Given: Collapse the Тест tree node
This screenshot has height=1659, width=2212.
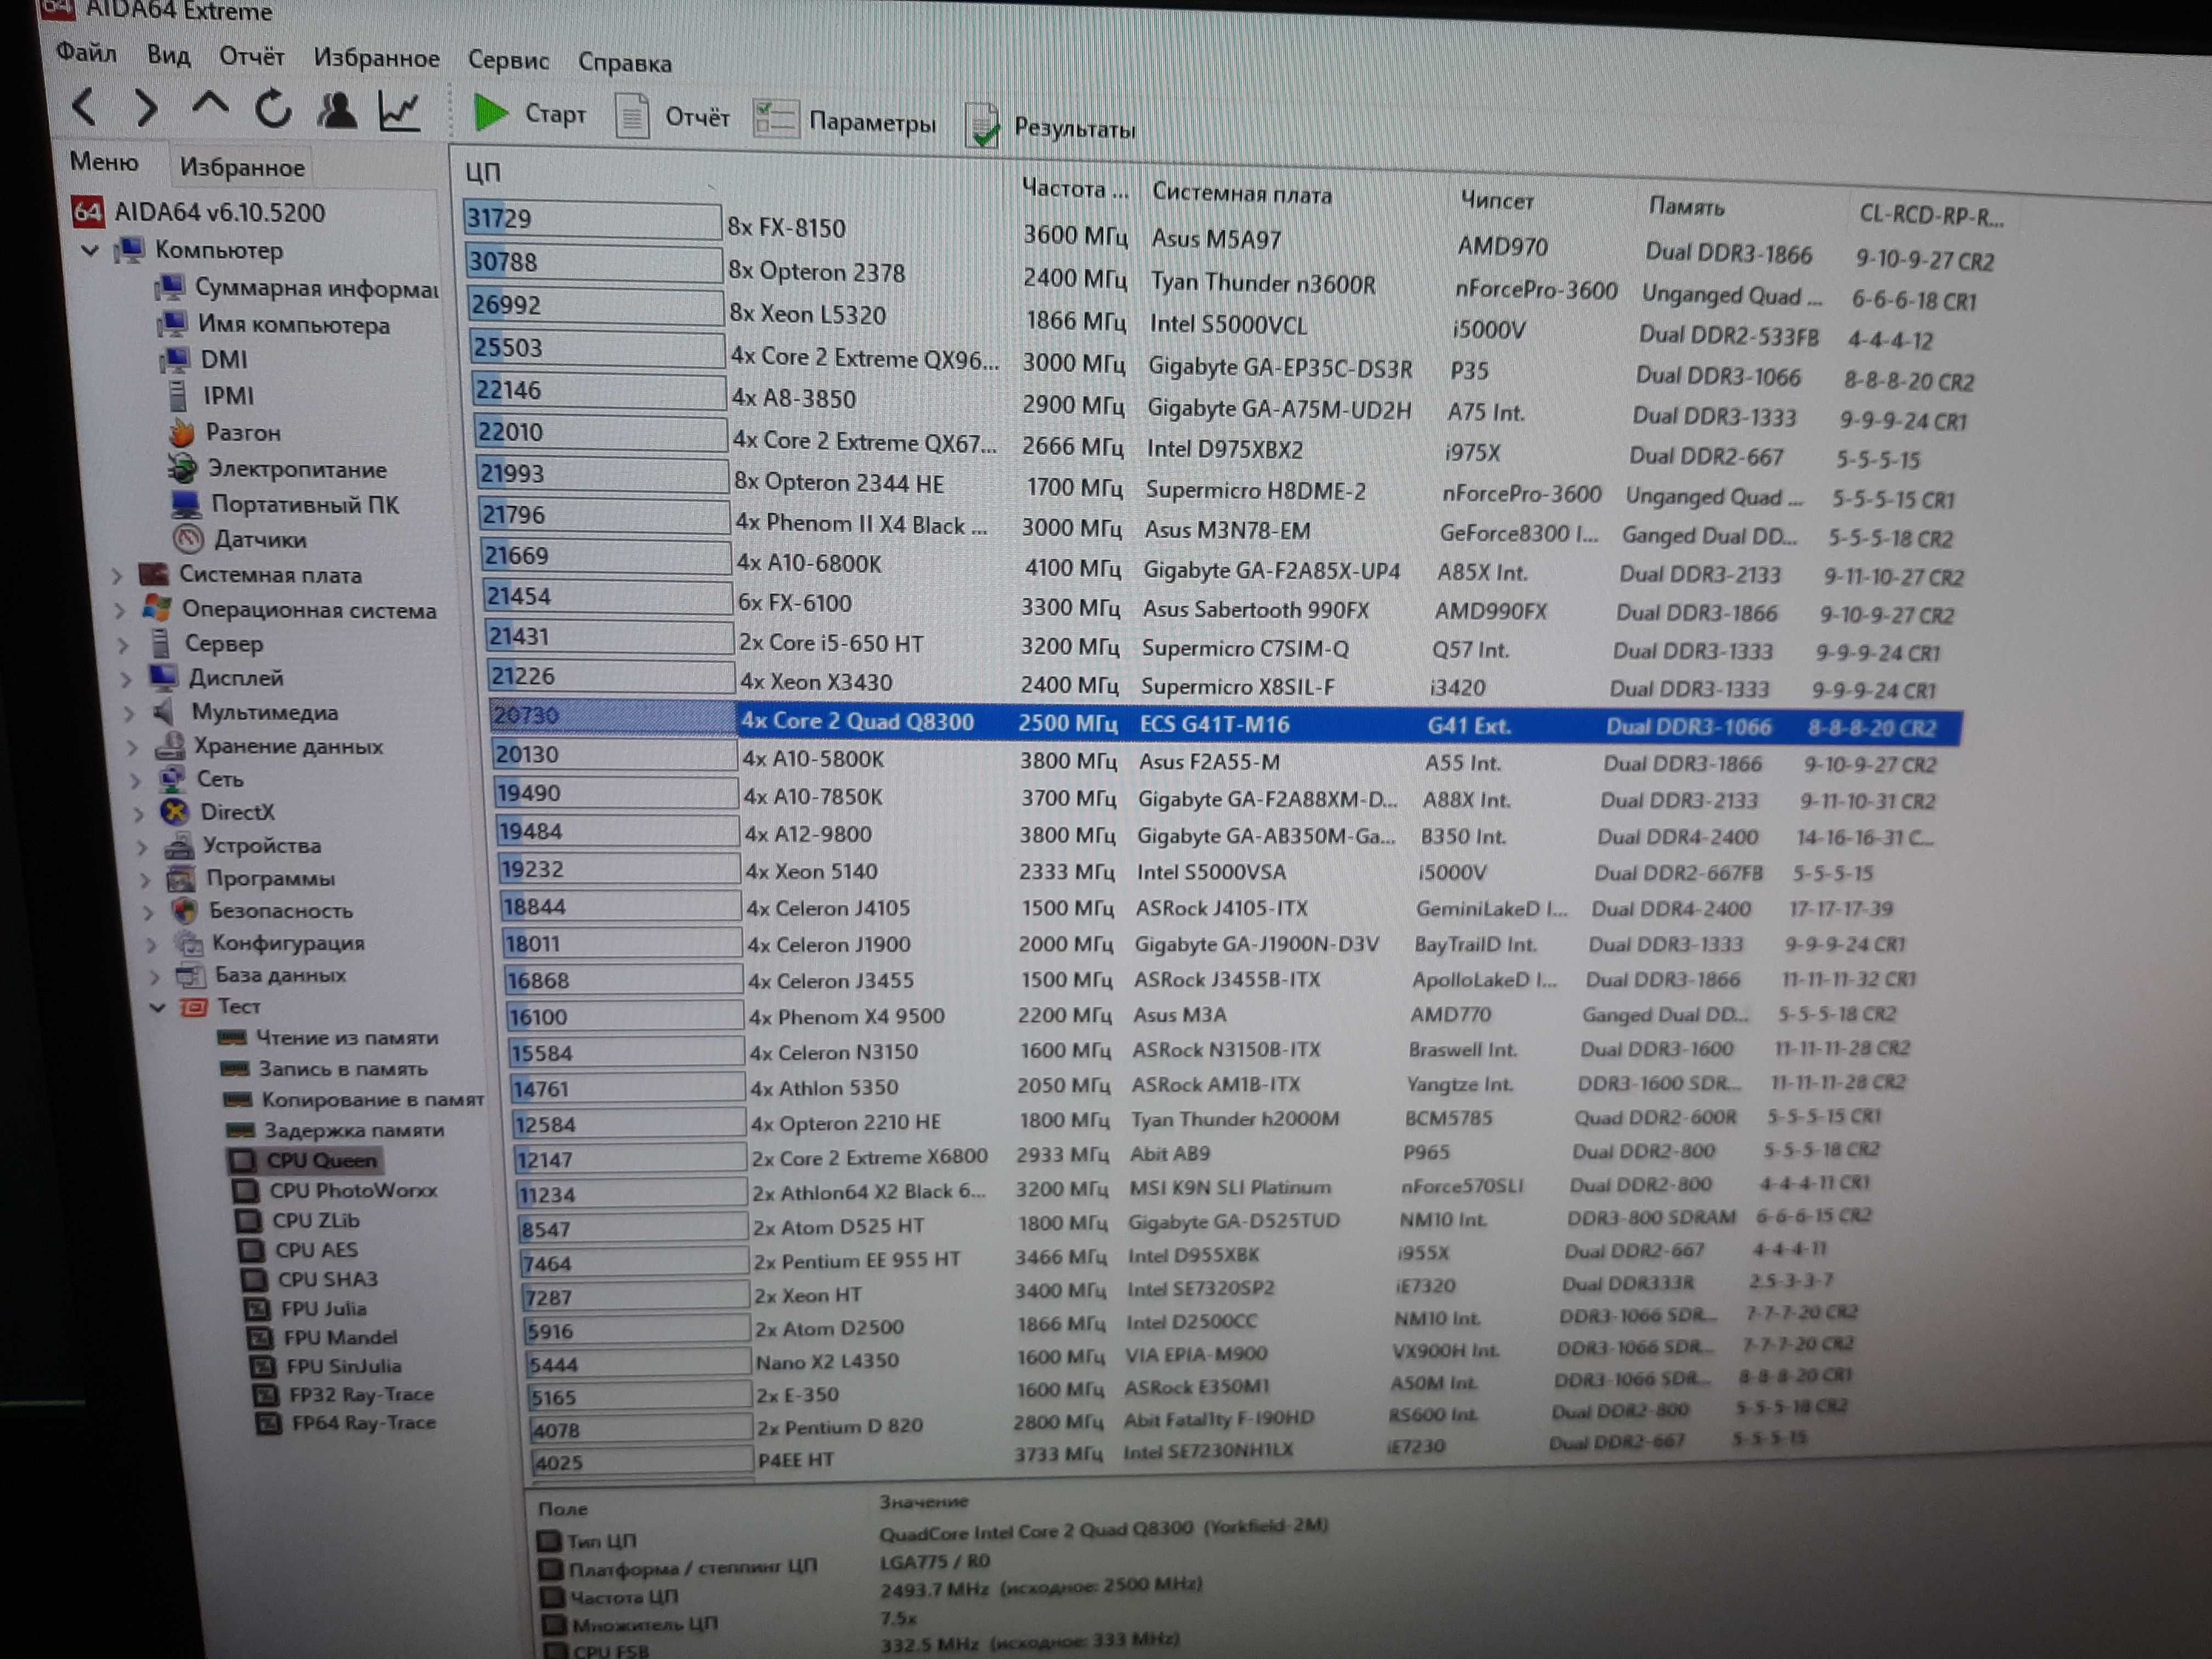Looking at the screenshot, I should (157, 1008).
